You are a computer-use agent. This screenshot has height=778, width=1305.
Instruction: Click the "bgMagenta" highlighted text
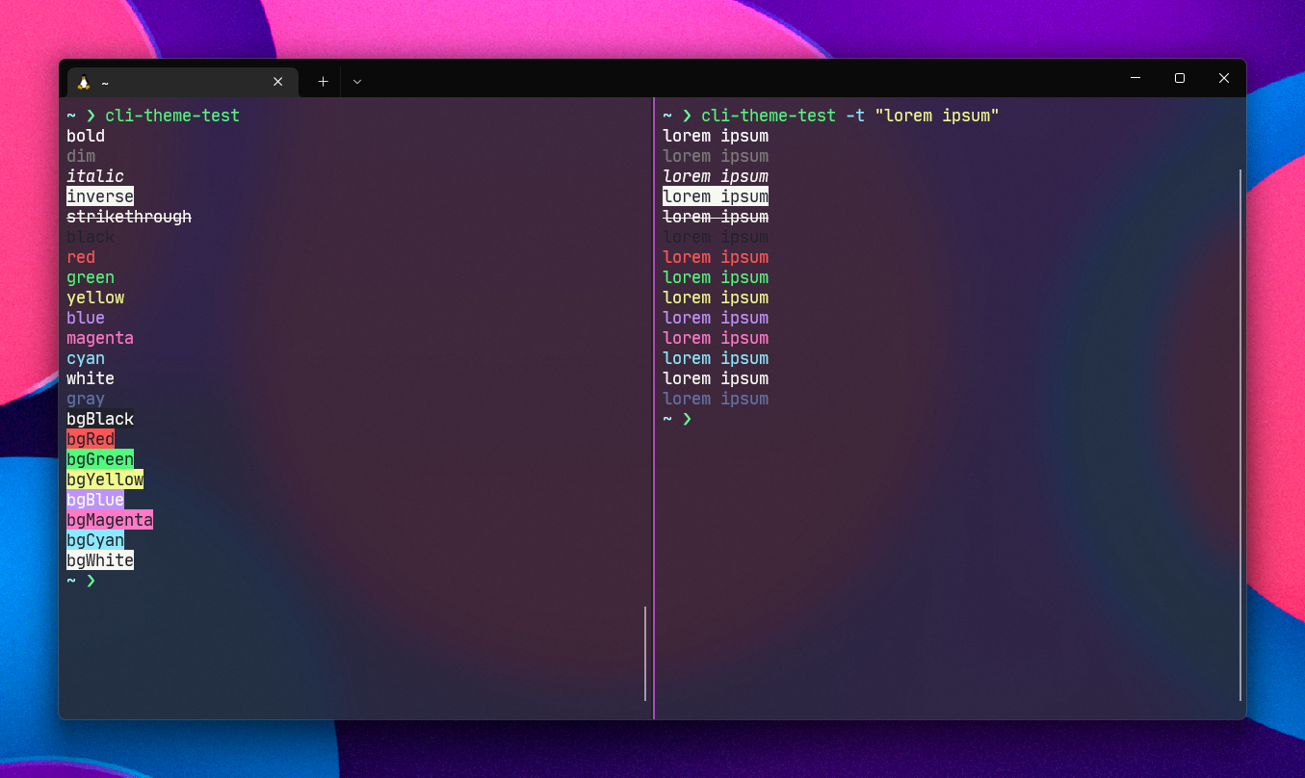[110, 520]
